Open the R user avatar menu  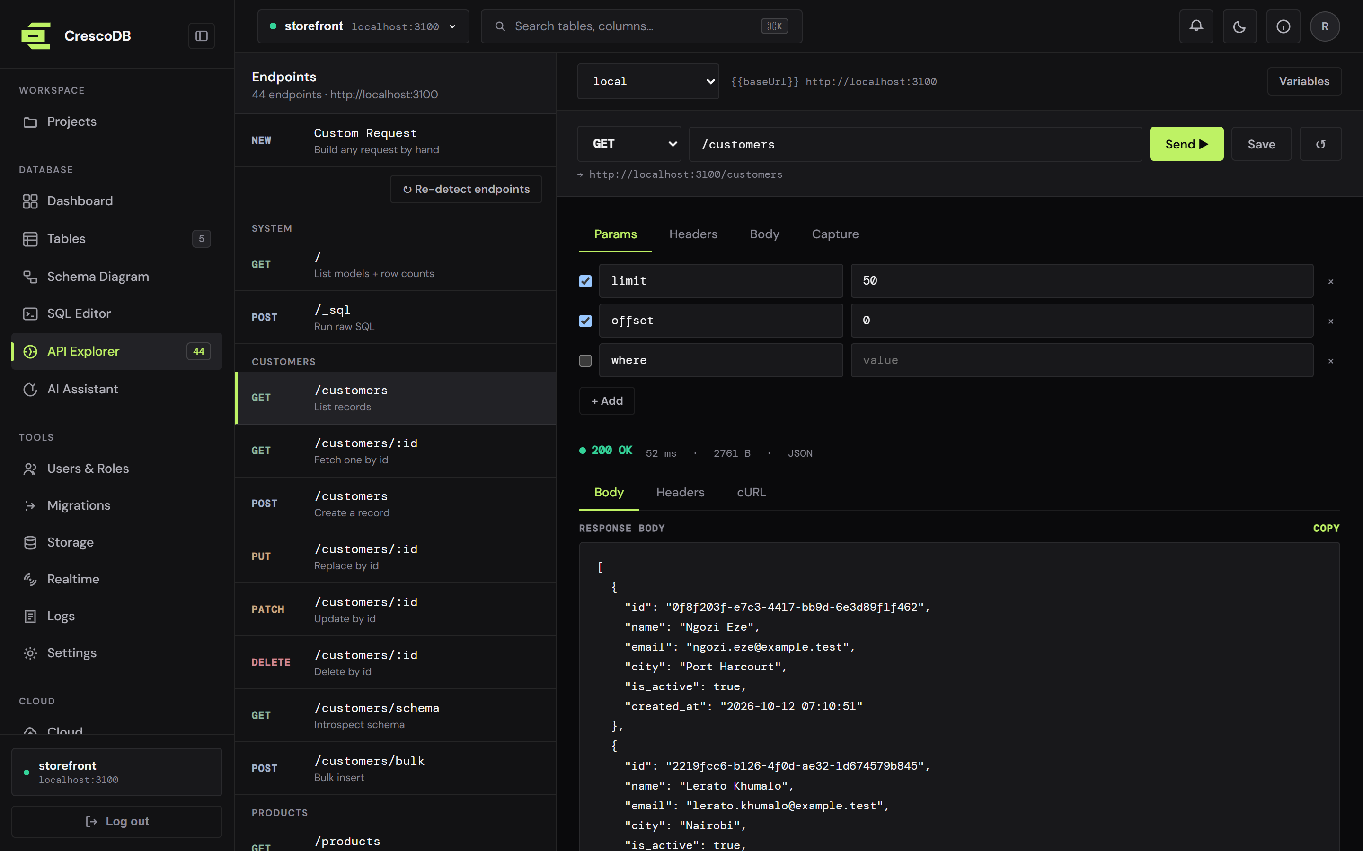1325,26
